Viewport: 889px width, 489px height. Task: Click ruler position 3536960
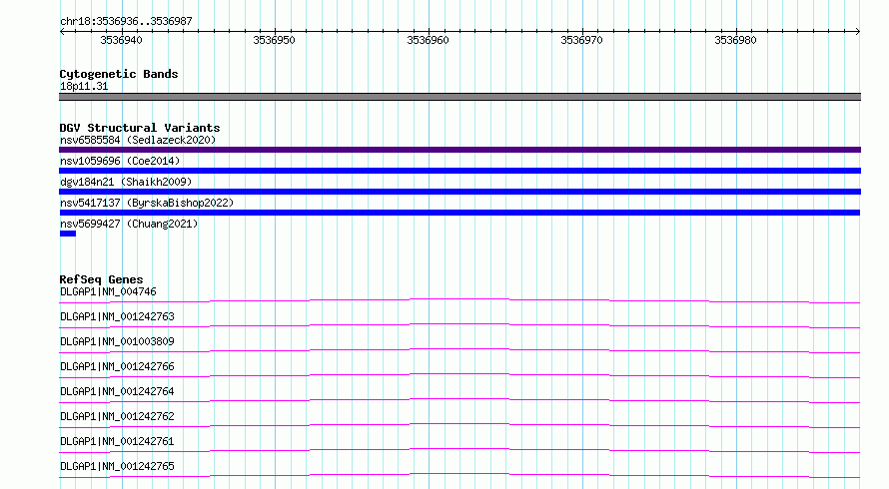[429, 40]
